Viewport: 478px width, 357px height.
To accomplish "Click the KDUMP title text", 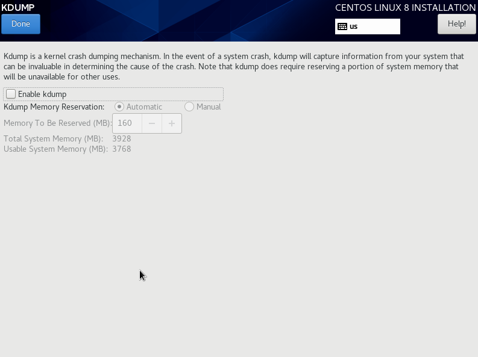I will 18,8.
